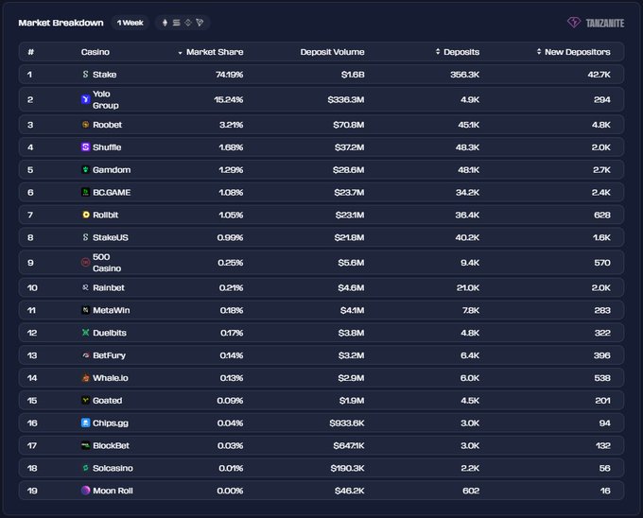
Task: Click the Chips.gg logo icon
Action: tap(85, 423)
